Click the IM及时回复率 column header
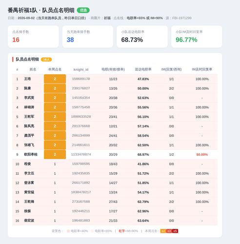Viewport: 240px width, 244px height. click(202, 69)
